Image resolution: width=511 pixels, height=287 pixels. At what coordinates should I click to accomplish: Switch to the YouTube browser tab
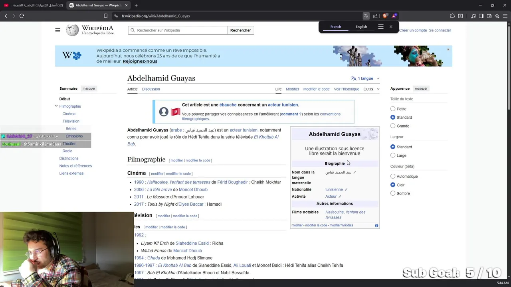tap(33, 5)
